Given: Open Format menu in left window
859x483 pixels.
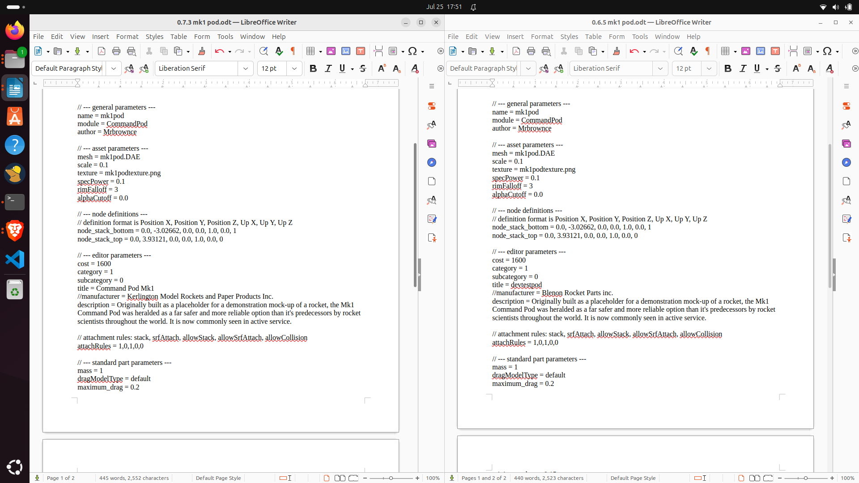Looking at the screenshot, I should pyautogui.click(x=128, y=37).
